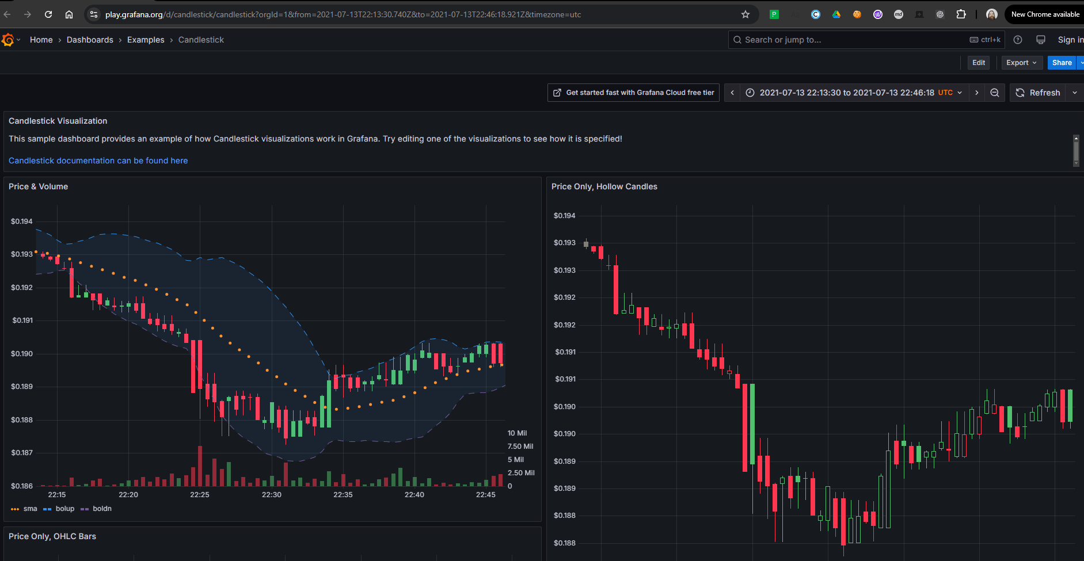Click the zoom out time range icon

pos(995,93)
